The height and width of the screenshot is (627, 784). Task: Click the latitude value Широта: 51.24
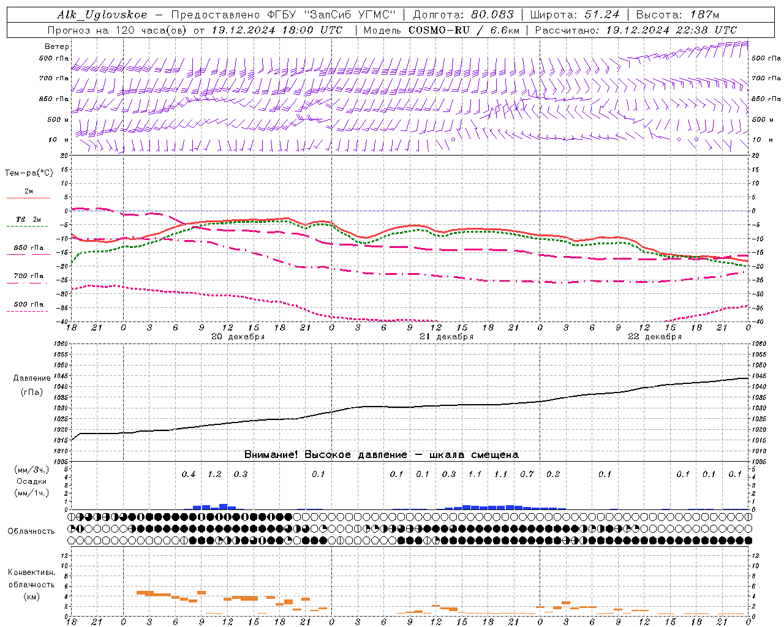click(575, 15)
